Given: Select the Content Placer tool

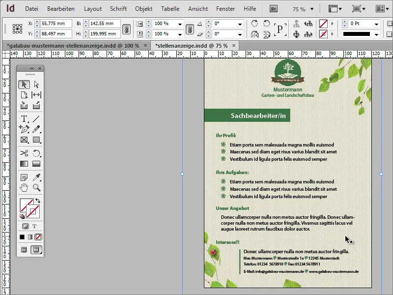Looking at the screenshot, I should 36,106.
